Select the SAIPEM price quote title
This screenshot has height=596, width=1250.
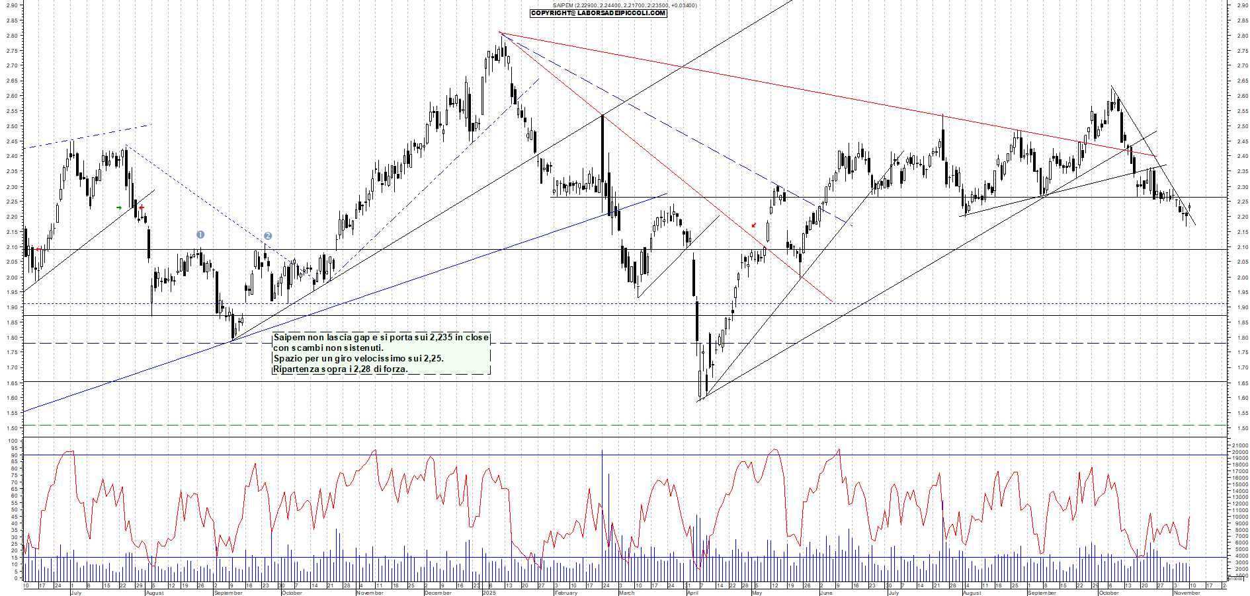pos(624,4)
